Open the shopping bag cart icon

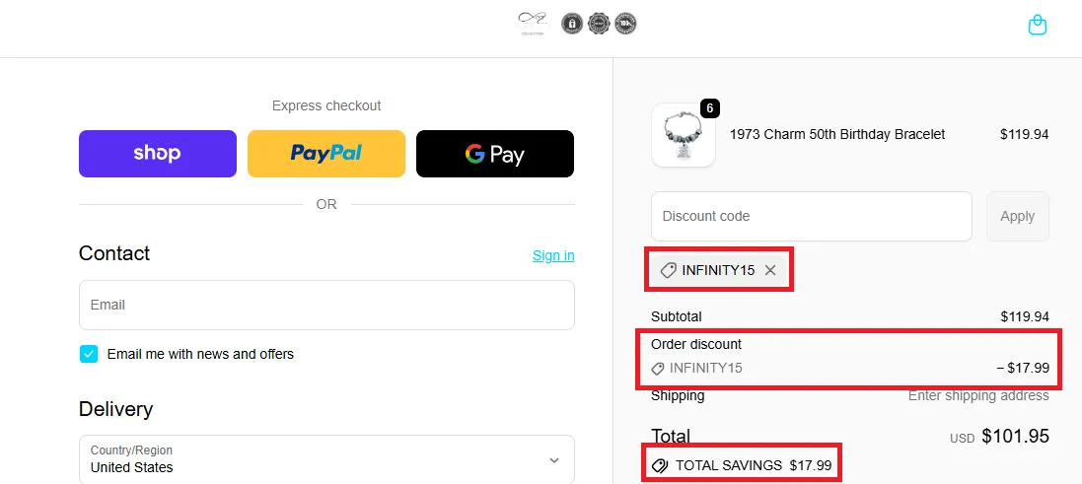[x=1037, y=26]
